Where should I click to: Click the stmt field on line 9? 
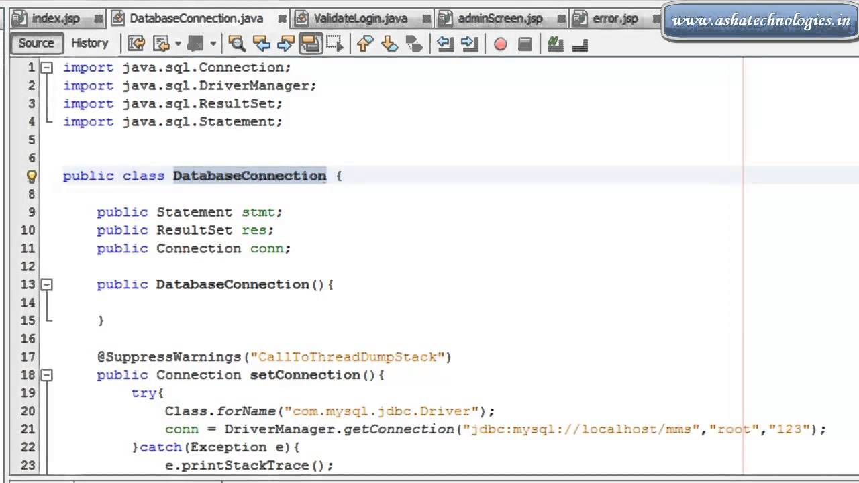click(258, 212)
